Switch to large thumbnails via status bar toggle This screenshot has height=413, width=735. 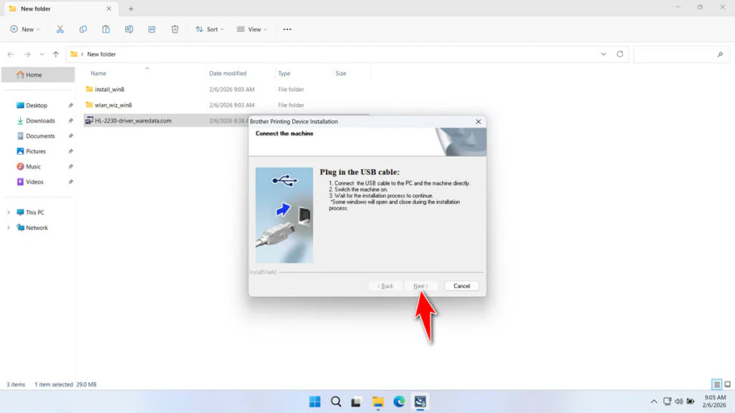click(x=726, y=384)
